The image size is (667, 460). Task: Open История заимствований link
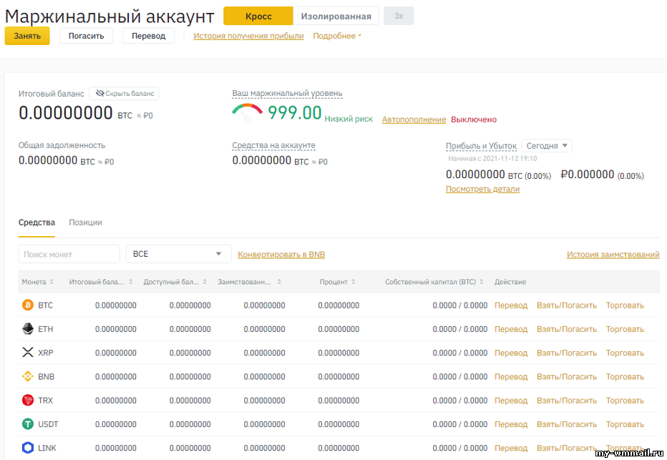pyautogui.click(x=613, y=255)
